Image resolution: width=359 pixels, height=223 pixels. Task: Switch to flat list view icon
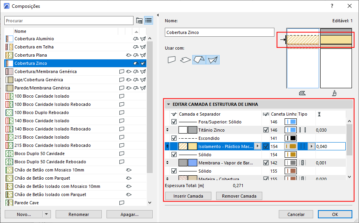(x=149, y=21)
